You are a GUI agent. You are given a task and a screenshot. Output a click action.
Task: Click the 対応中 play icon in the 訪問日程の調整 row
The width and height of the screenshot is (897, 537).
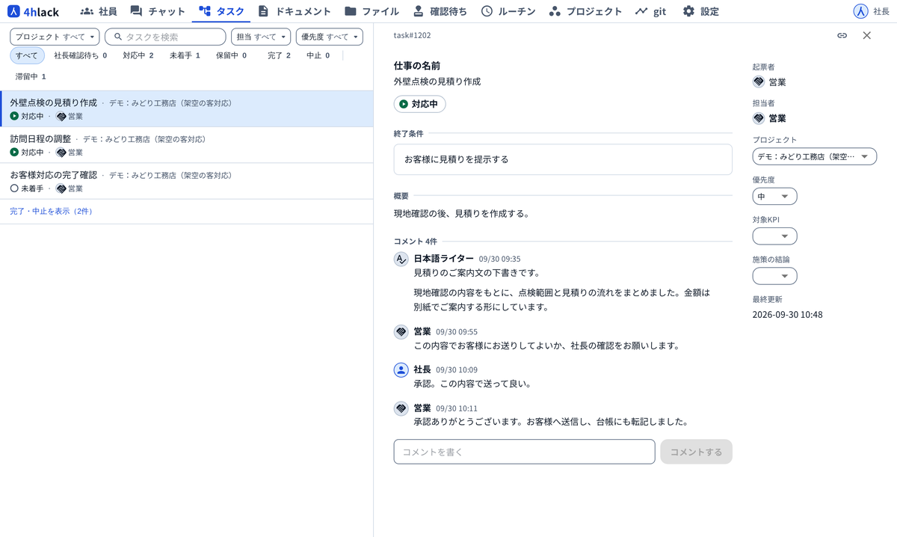(14, 152)
